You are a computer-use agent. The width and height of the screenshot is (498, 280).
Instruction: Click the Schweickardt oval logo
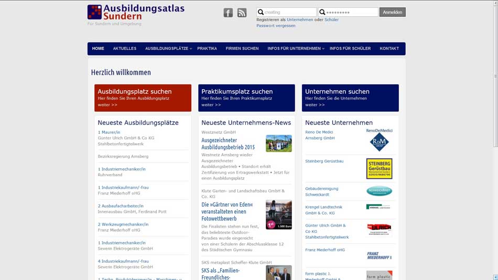pyautogui.click(x=379, y=191)
